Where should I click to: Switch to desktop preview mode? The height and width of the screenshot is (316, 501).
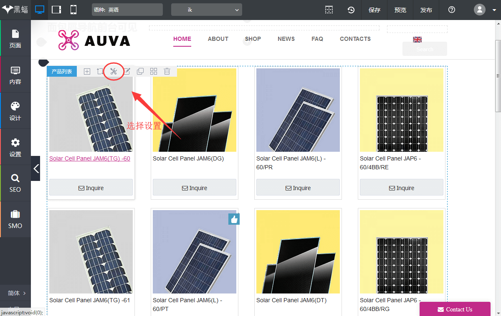(40, 10)
